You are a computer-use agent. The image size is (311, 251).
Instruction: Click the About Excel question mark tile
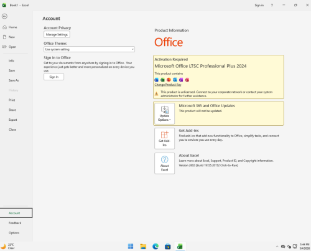click(x=164, y=163)
